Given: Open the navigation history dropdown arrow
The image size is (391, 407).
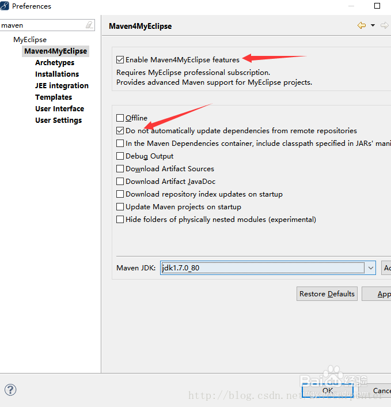Looking at the screenshot, I should point(373,25).
